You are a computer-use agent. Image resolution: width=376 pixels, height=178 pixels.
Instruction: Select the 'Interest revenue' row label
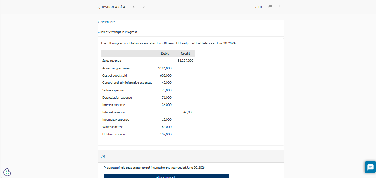click(x=114, y=112)
